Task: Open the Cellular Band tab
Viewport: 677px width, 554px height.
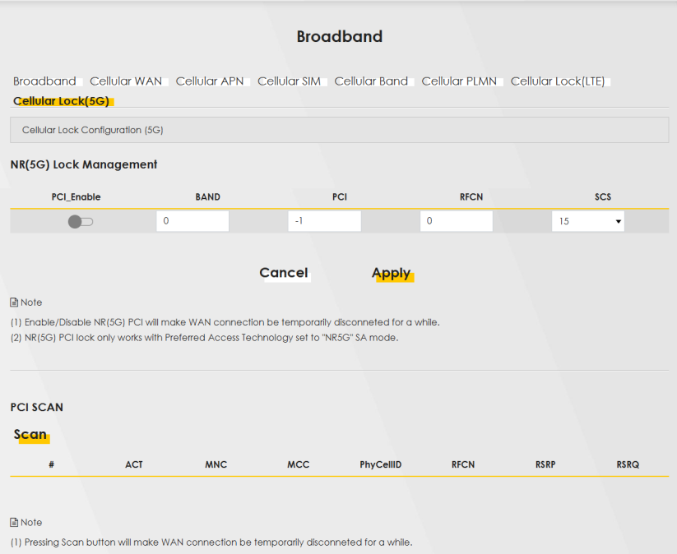Action: [371, 81]
